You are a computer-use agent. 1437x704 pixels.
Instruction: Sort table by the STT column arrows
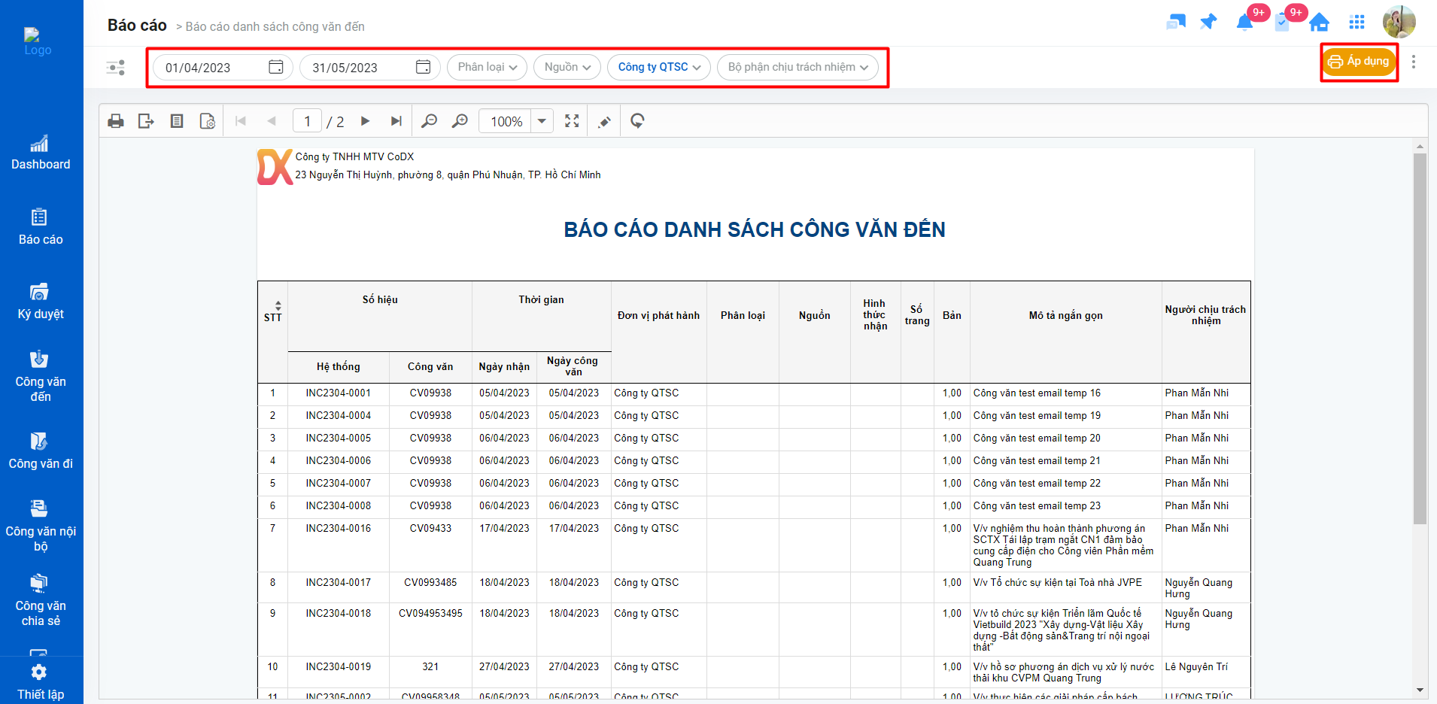(278, 305)
